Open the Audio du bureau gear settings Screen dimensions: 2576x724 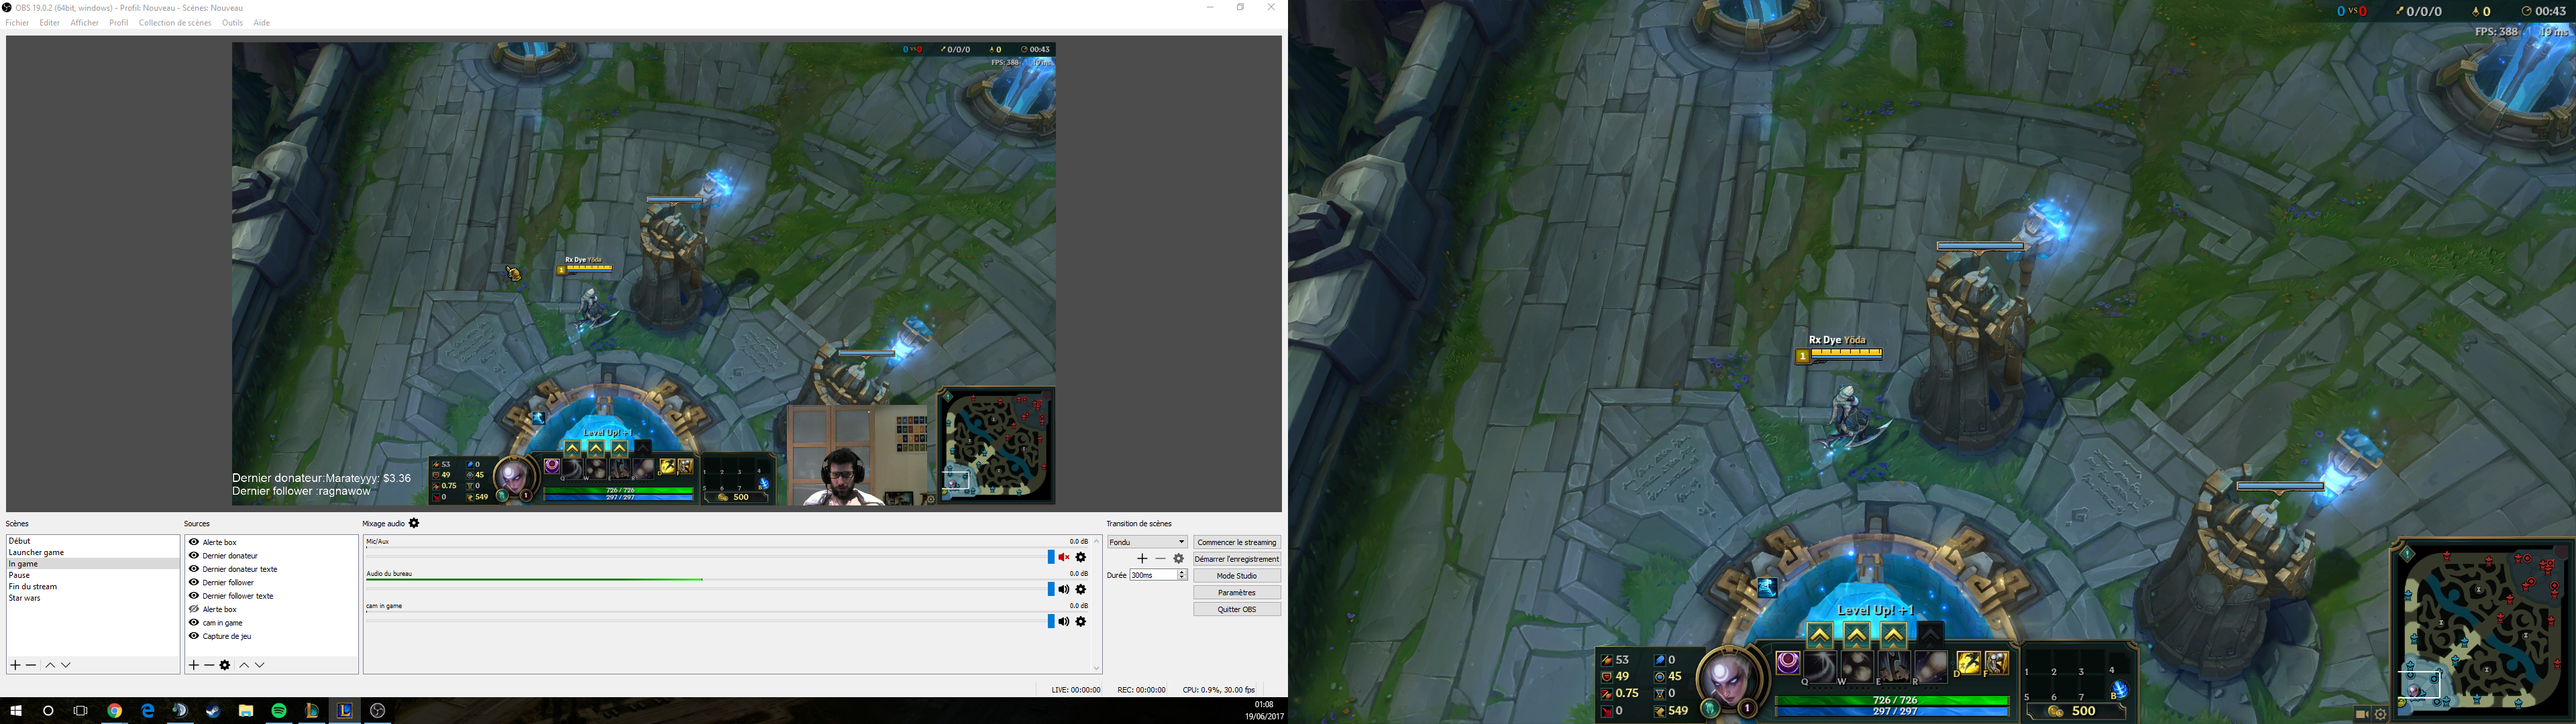1081,589
